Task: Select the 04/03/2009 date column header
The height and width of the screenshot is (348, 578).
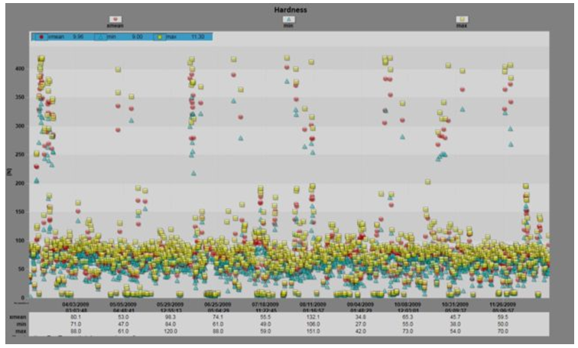Action: (76, 305)
